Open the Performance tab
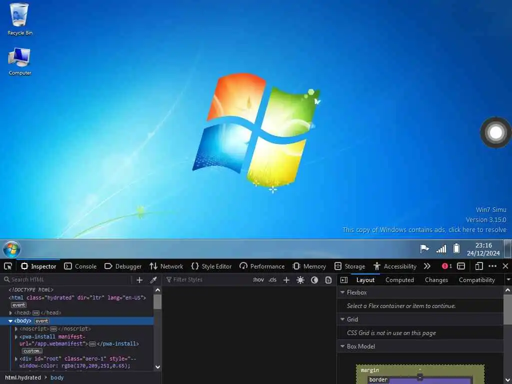Screen dimensions: 512x384 click(262, 266)
